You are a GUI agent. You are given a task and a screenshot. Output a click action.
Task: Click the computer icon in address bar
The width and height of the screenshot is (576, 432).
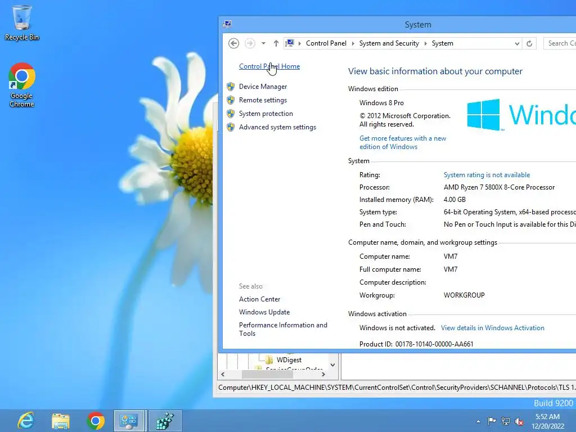tap(290, 43)
